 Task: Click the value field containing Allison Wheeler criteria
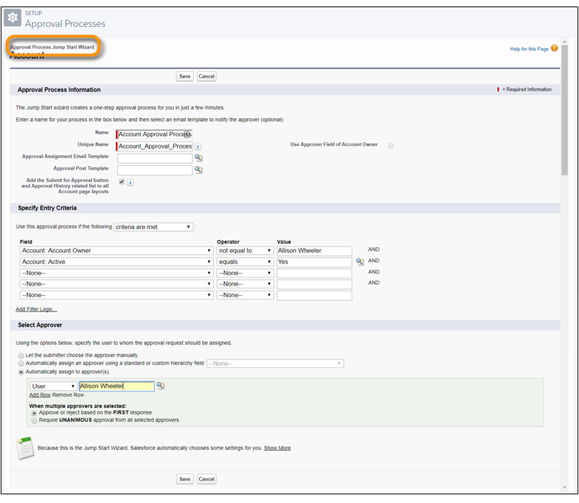click(x=314, y=251)
